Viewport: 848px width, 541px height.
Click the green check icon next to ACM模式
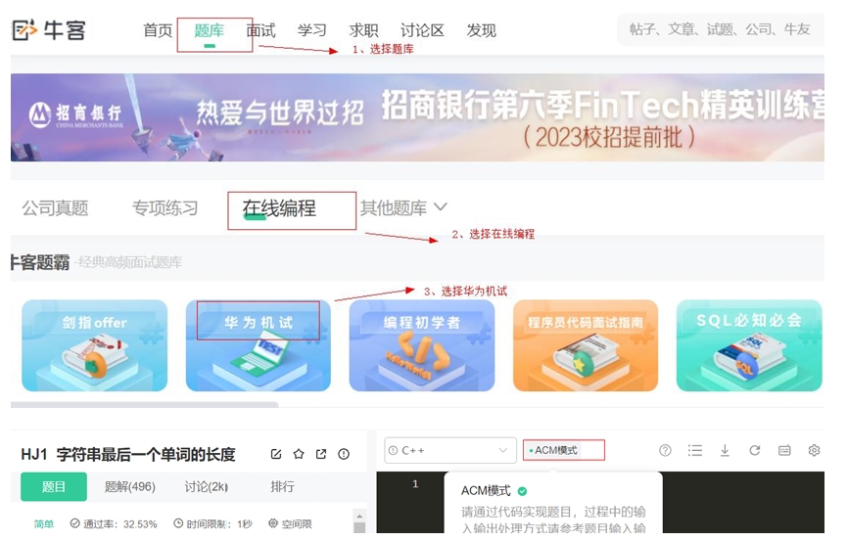523,491
